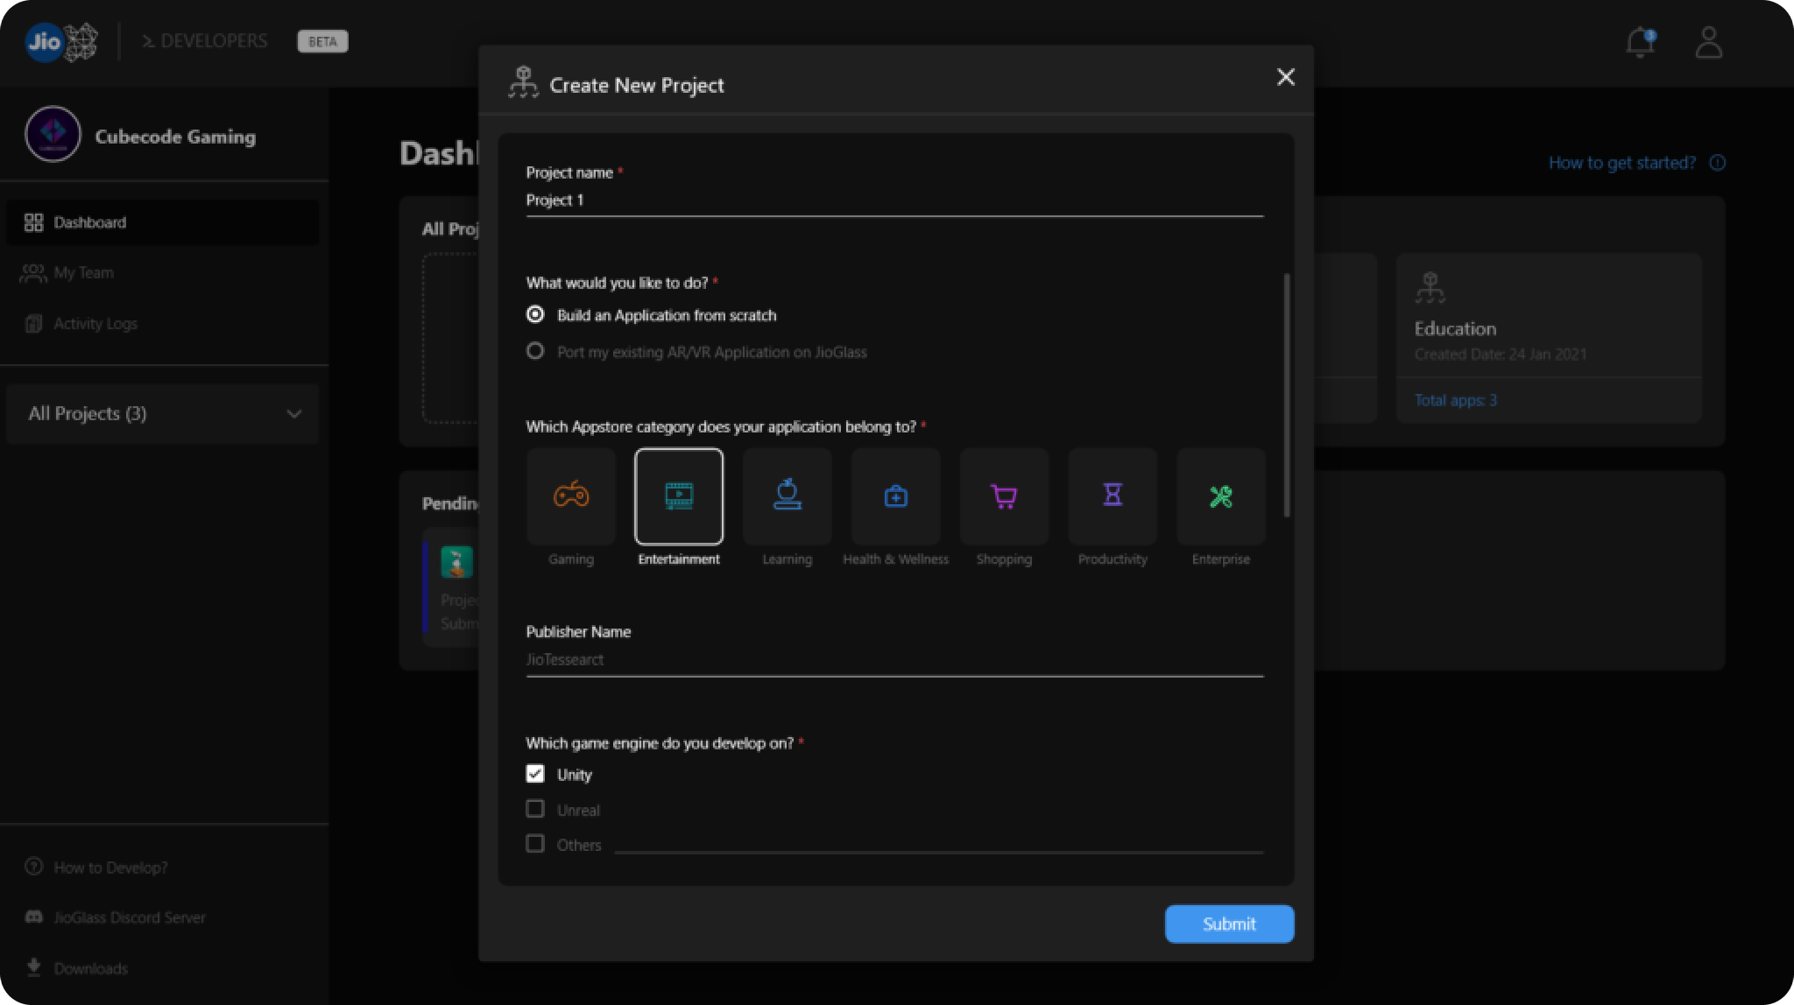Viewport: 1794px width, 1005px height.
Task: Open Dashboard in the sidebar
Action: click(x=162, y=222)
